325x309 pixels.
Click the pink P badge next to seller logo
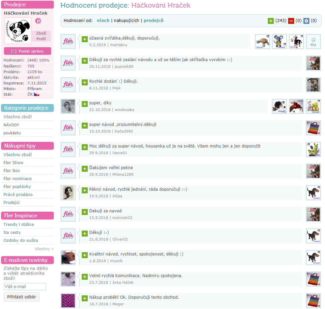(38, 21)
